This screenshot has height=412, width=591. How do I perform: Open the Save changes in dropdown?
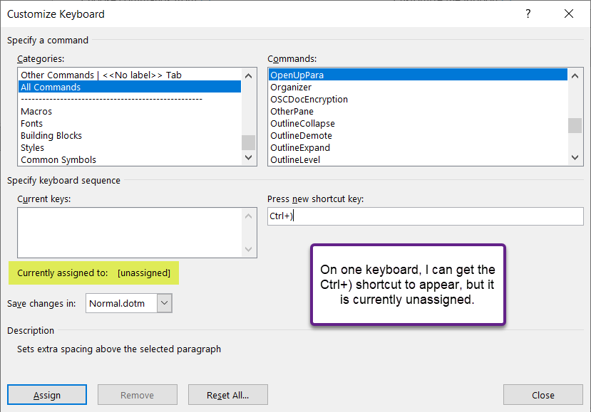coord(164,303)
